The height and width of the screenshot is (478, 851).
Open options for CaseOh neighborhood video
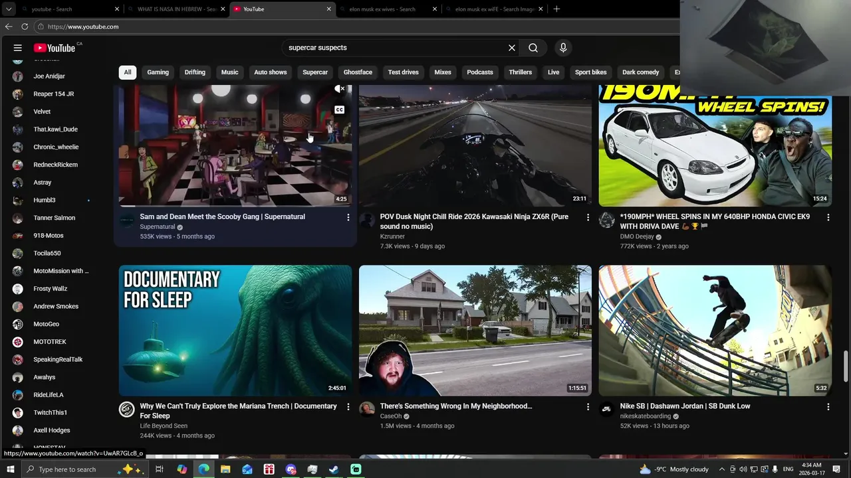click(588, 406)
